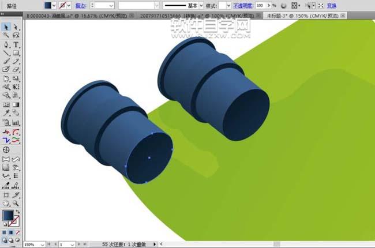
Task: Close the B0000043 document tab
Action: 132,16
